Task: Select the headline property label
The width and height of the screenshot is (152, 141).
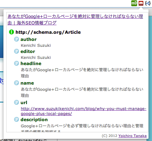Action: [x=31, y=64]
